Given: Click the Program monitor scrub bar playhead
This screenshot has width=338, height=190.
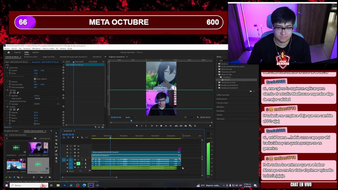Looking at the screenshot, I should 131,121.
